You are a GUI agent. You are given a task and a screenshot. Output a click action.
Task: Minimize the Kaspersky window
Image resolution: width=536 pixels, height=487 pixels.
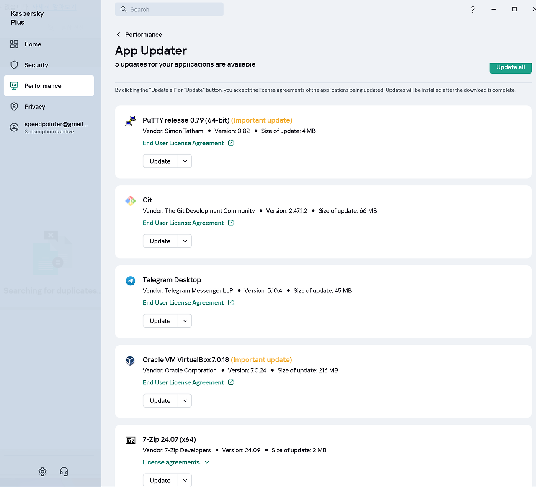(x=494, y=9)
